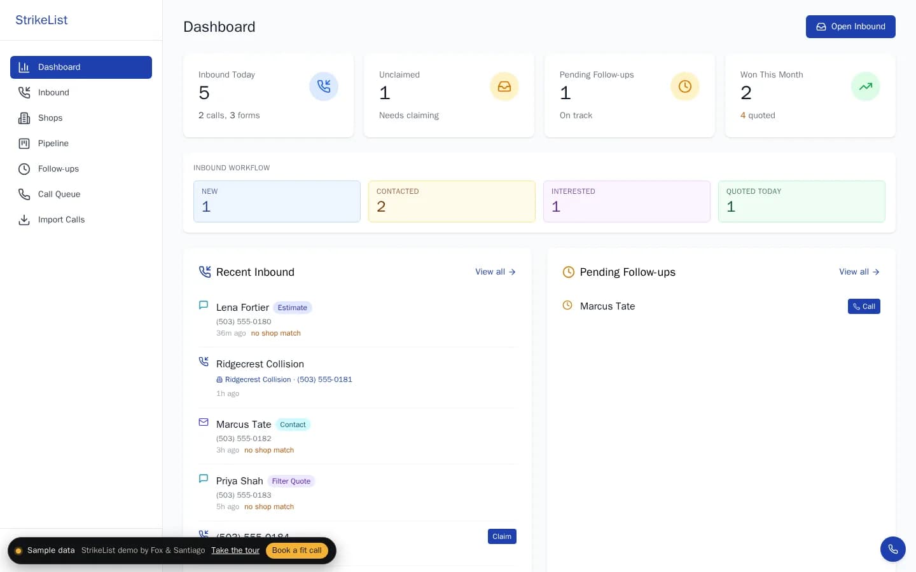
Task: View all Recent Inbound items
Action: (x=496, y=272)
